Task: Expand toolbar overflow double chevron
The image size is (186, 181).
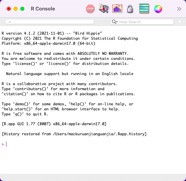Action: coord(179,9)
